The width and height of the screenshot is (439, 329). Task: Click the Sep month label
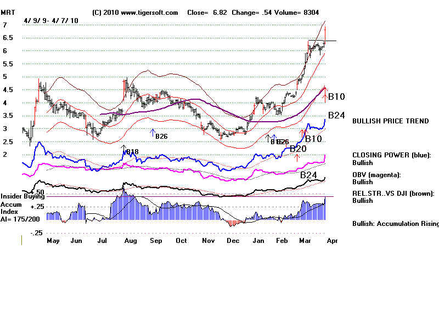(x=156, y=241)
